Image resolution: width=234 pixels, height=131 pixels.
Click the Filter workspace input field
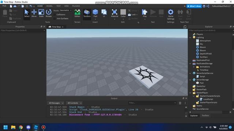click(x=211, y=31)
